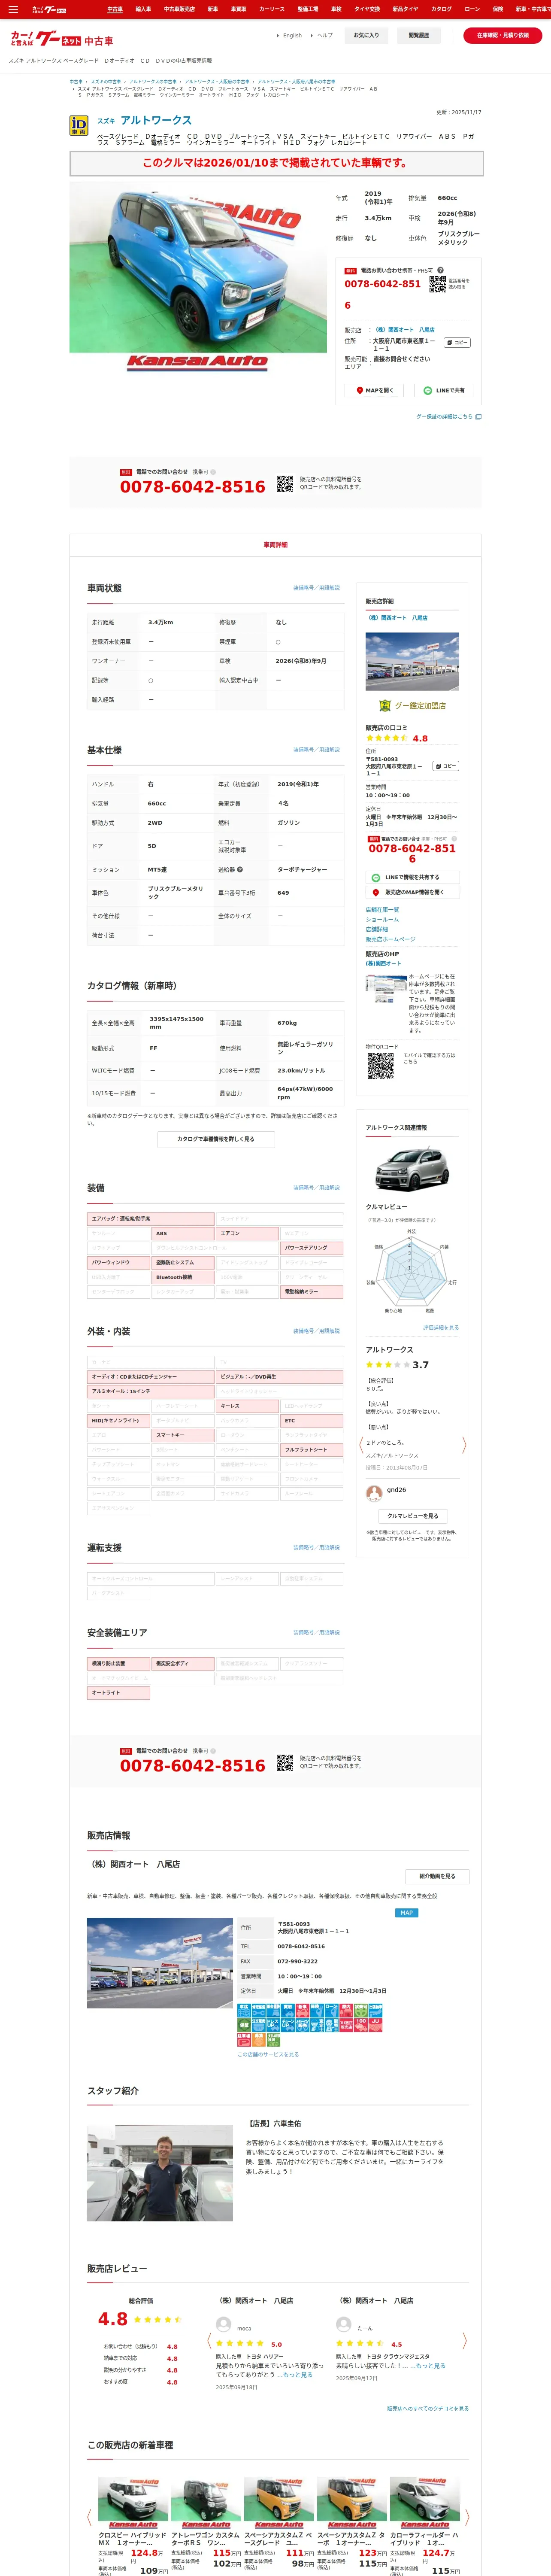Click the map pin MAPを開く button
The width and height of the screenshot is (551, 2576).
pyautogui.click(x=375, y=391)
